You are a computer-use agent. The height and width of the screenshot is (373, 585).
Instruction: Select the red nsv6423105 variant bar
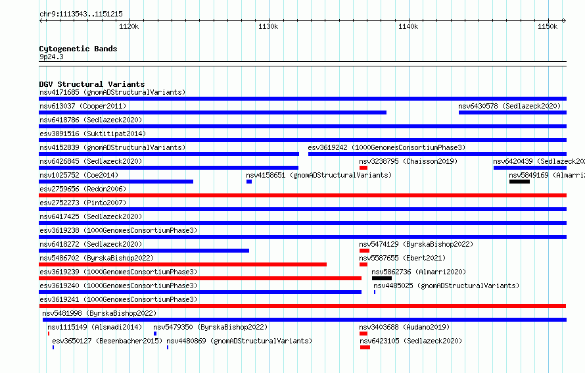(365, 347)
